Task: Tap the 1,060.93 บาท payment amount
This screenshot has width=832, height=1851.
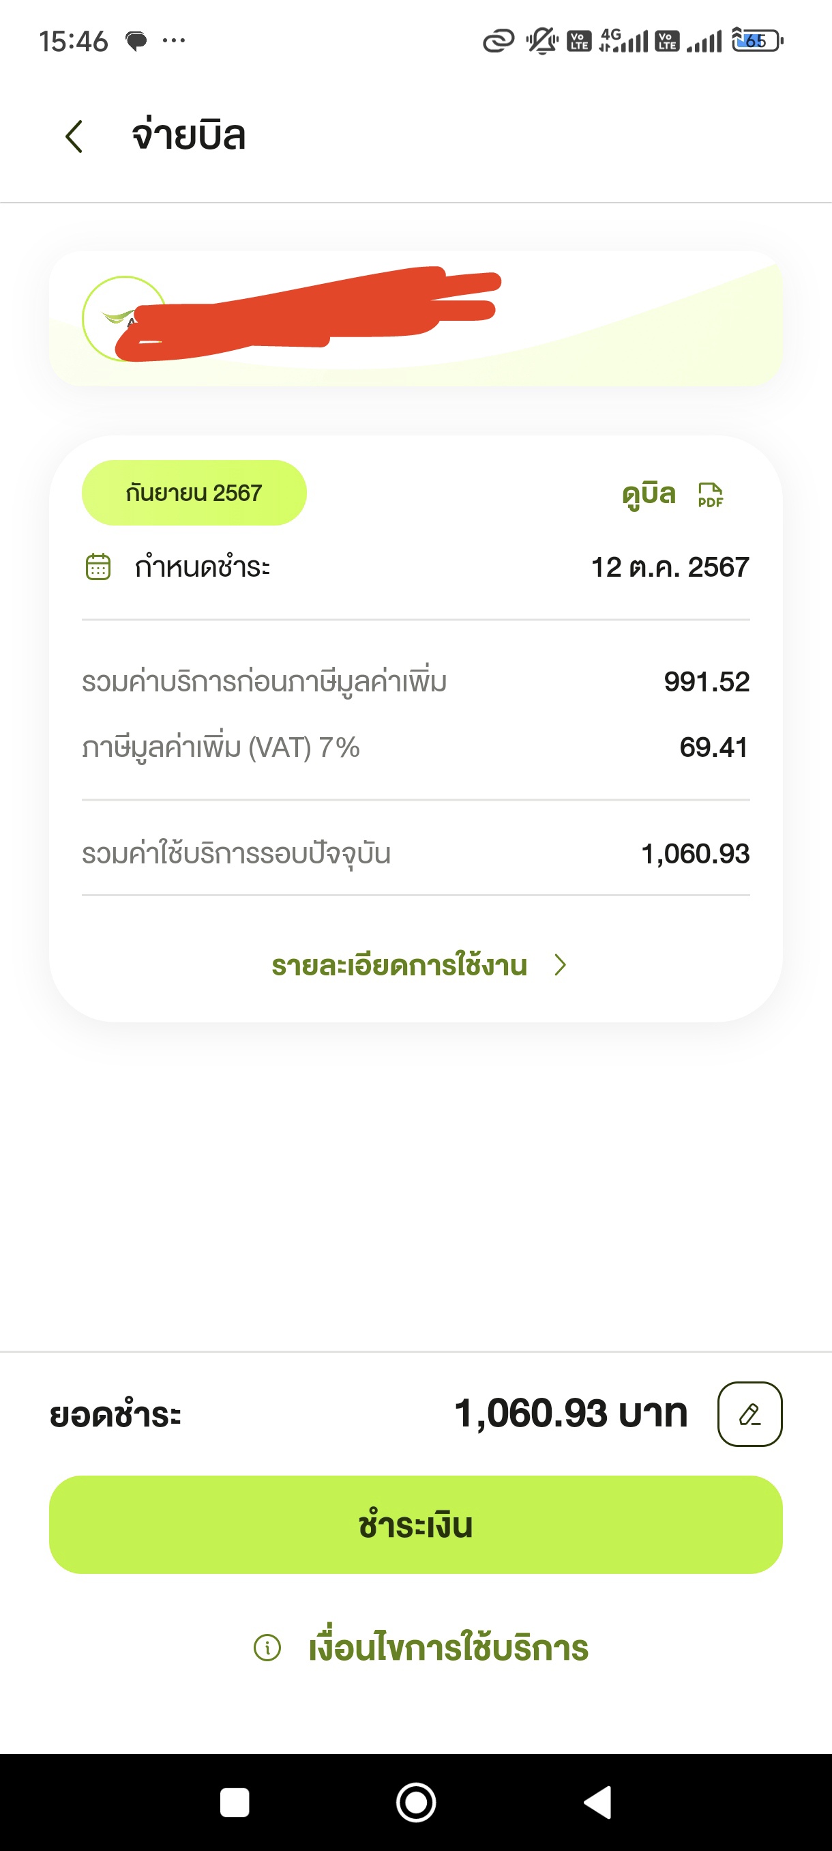Action: pos(571,1414)
